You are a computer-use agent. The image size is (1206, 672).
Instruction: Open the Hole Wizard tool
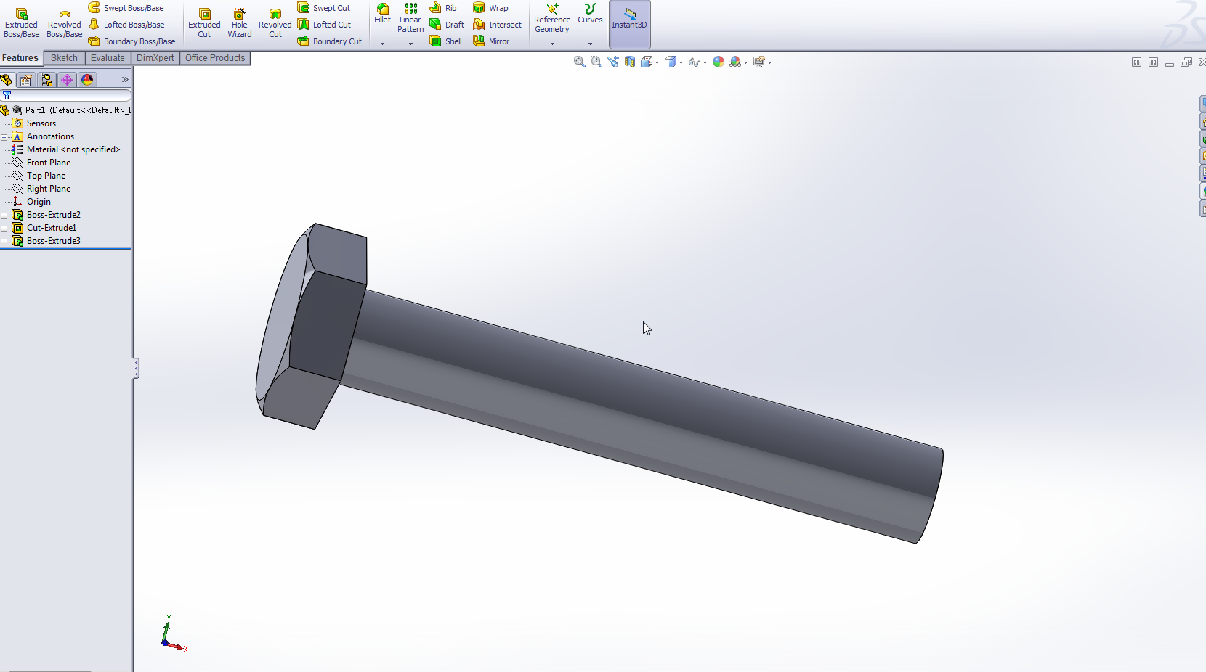pos(239,22)
